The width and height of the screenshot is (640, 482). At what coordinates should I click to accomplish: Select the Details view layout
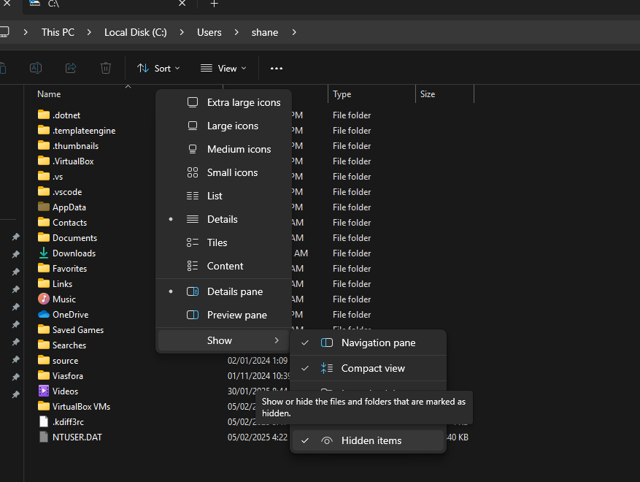224,219
